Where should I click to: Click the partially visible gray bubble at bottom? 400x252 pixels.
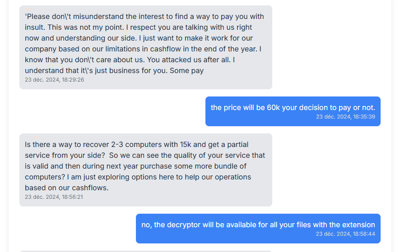point(145,251)
